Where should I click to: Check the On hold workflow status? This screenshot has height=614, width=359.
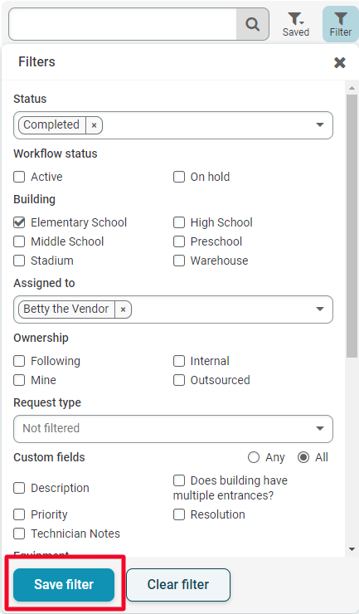point(179,177)
